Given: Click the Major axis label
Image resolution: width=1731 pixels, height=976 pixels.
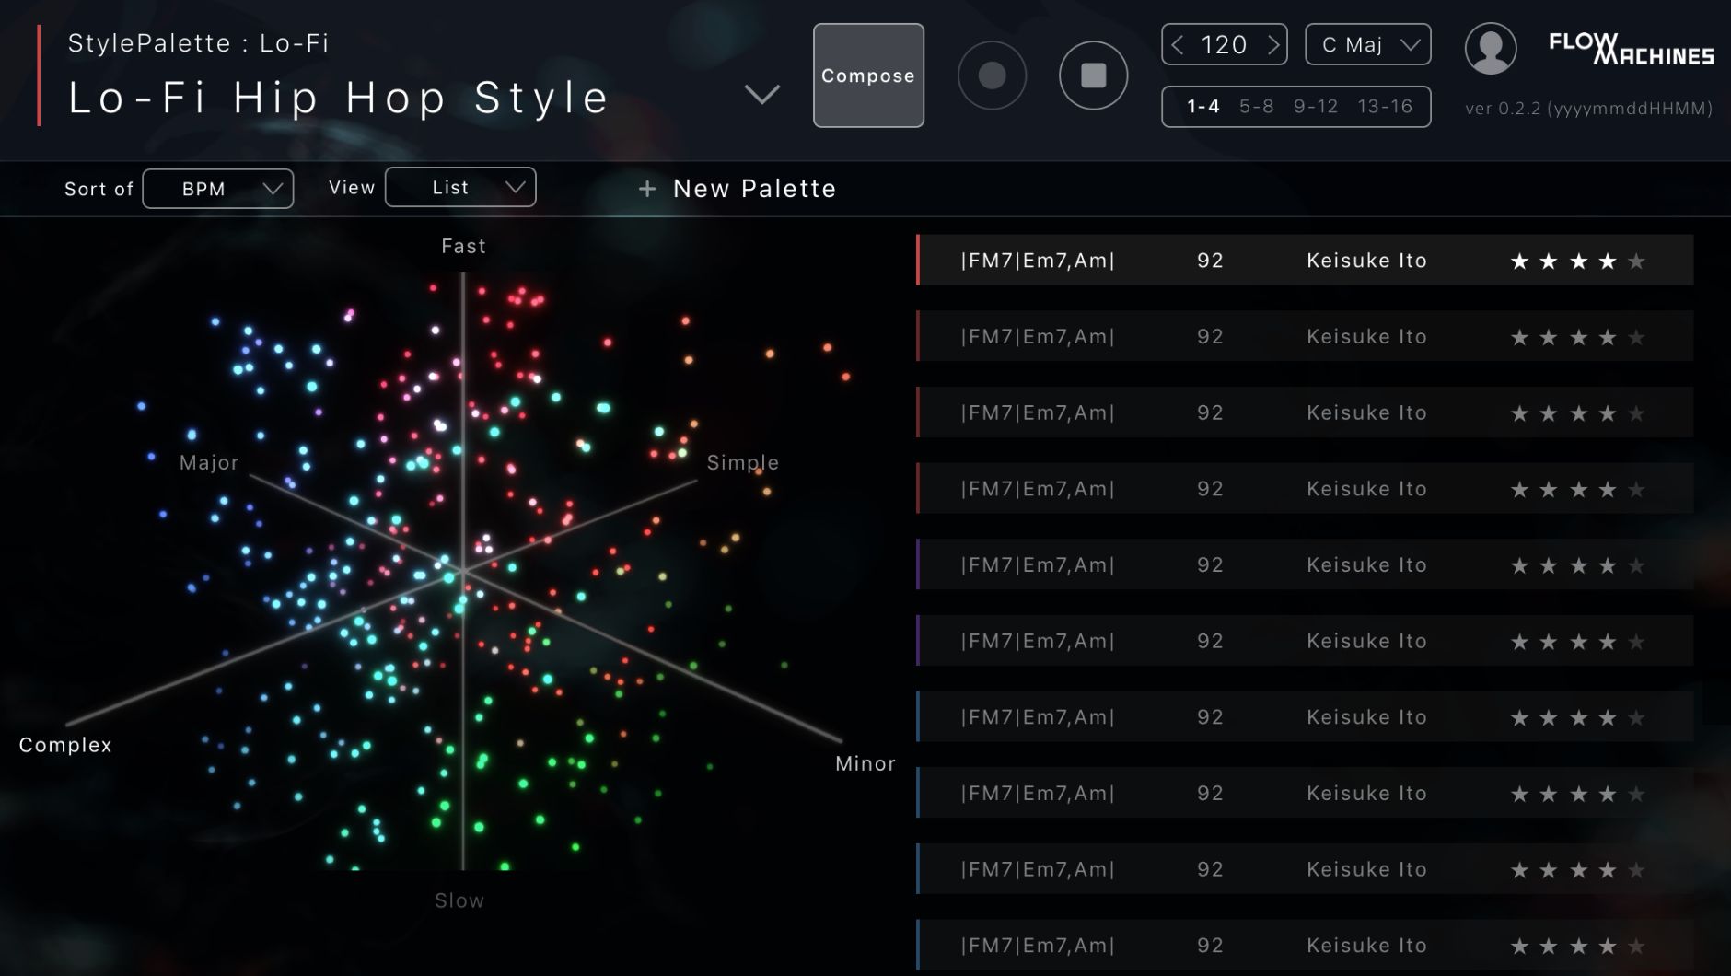Looking at the screenshot, I should (x=209, y=462).
